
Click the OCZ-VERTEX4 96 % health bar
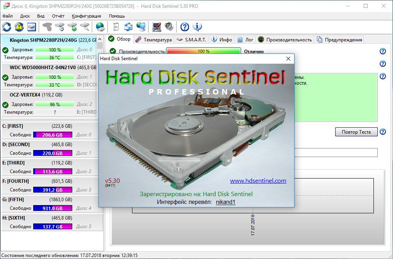[55, 105]
